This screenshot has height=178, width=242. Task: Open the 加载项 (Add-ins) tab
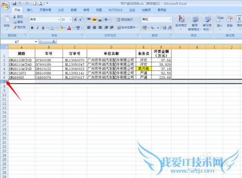click(146, 10)
